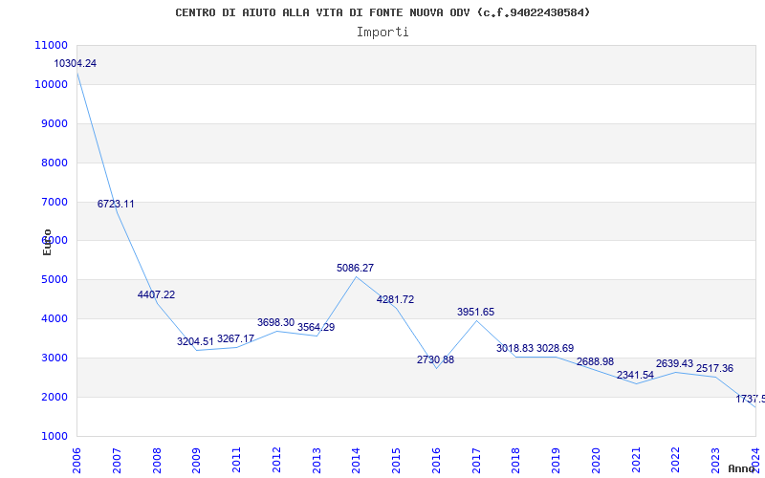The width and height of the screenshot is (765, 478).
Task: Click the chart title CENTRO DI AIUTO ALLA VITA
Action: (x=382, y=12)
